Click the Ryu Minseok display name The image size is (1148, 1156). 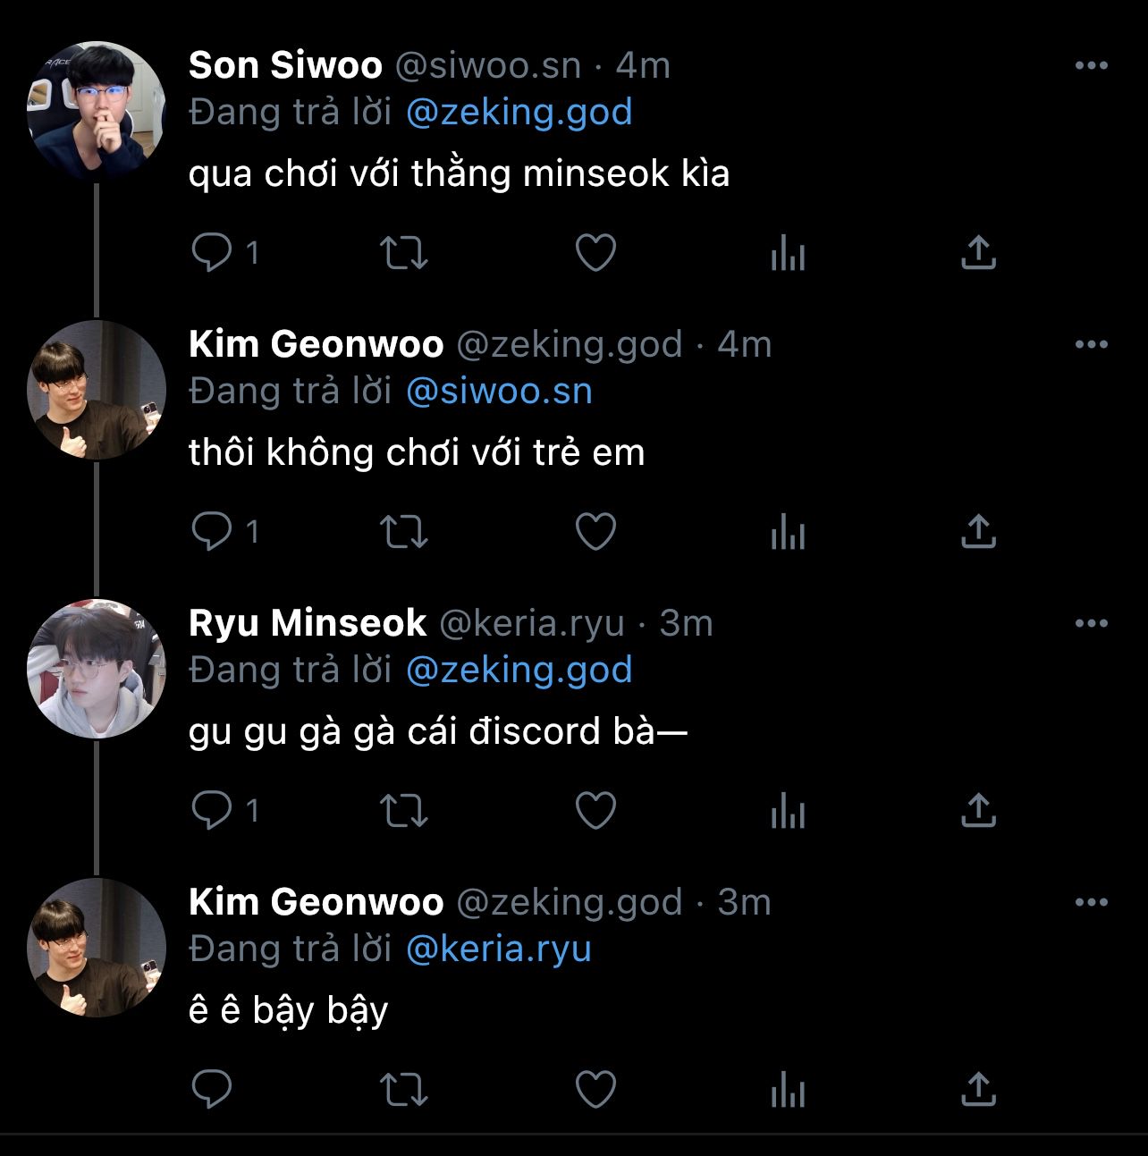click(308, 623)
